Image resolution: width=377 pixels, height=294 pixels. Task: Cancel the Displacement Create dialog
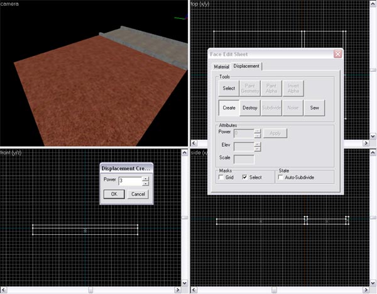[x=137, y=194]
